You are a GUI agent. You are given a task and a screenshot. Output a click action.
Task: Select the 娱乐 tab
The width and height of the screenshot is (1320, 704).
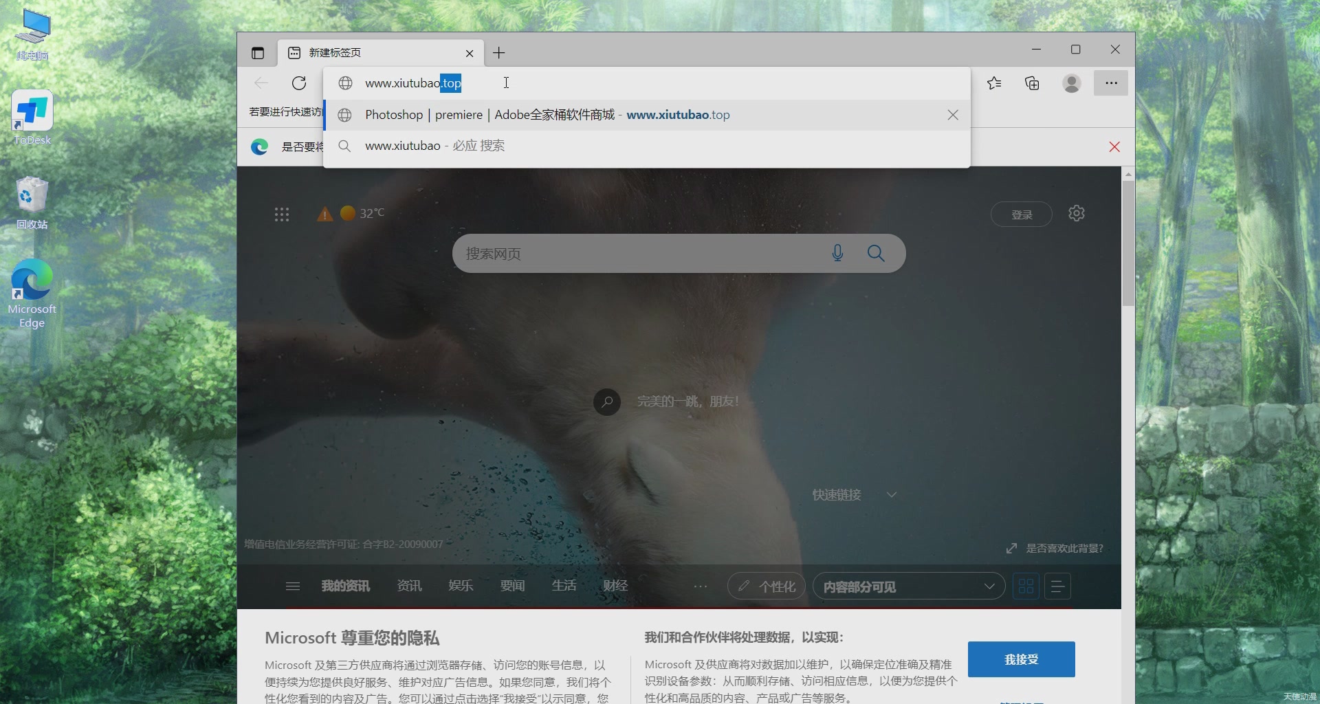461,586
